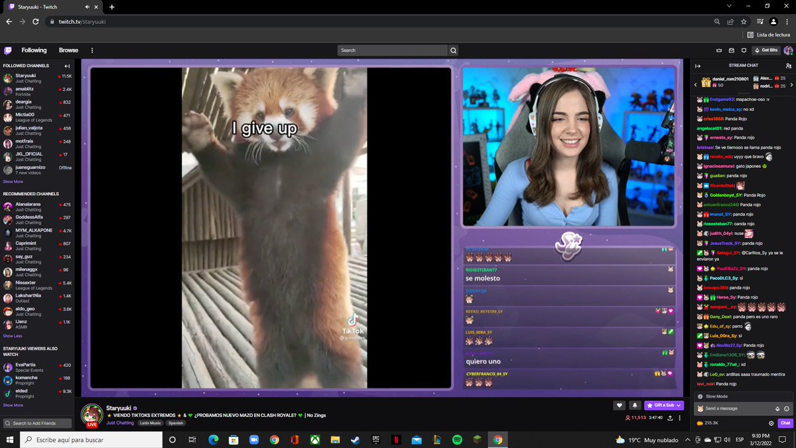Select Alanalarana recommended channel
The image size is (796, 448).
click(37, 207)
